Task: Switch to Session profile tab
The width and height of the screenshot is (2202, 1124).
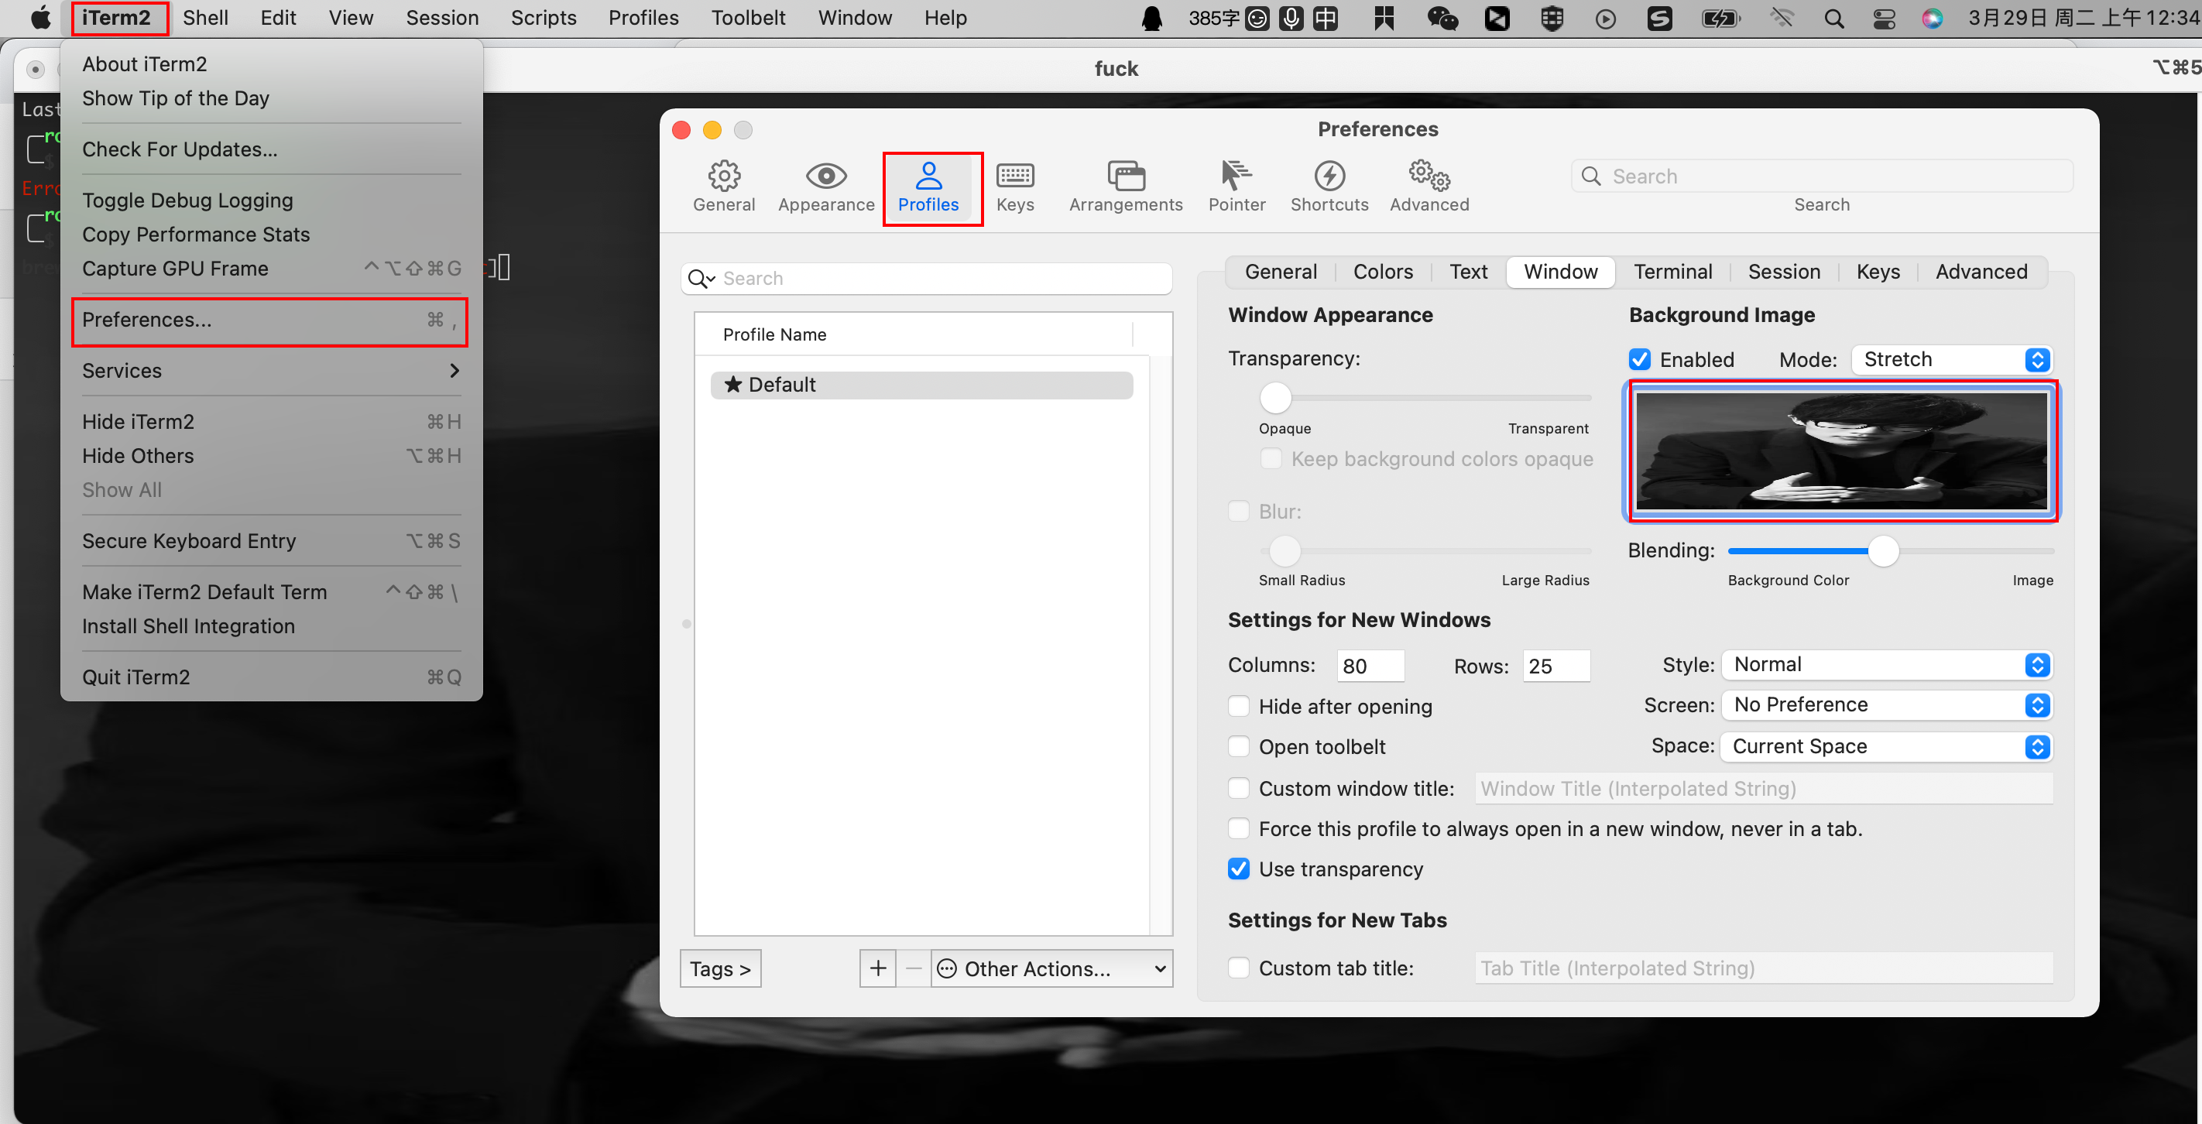Action: [x=1784, y=272]
